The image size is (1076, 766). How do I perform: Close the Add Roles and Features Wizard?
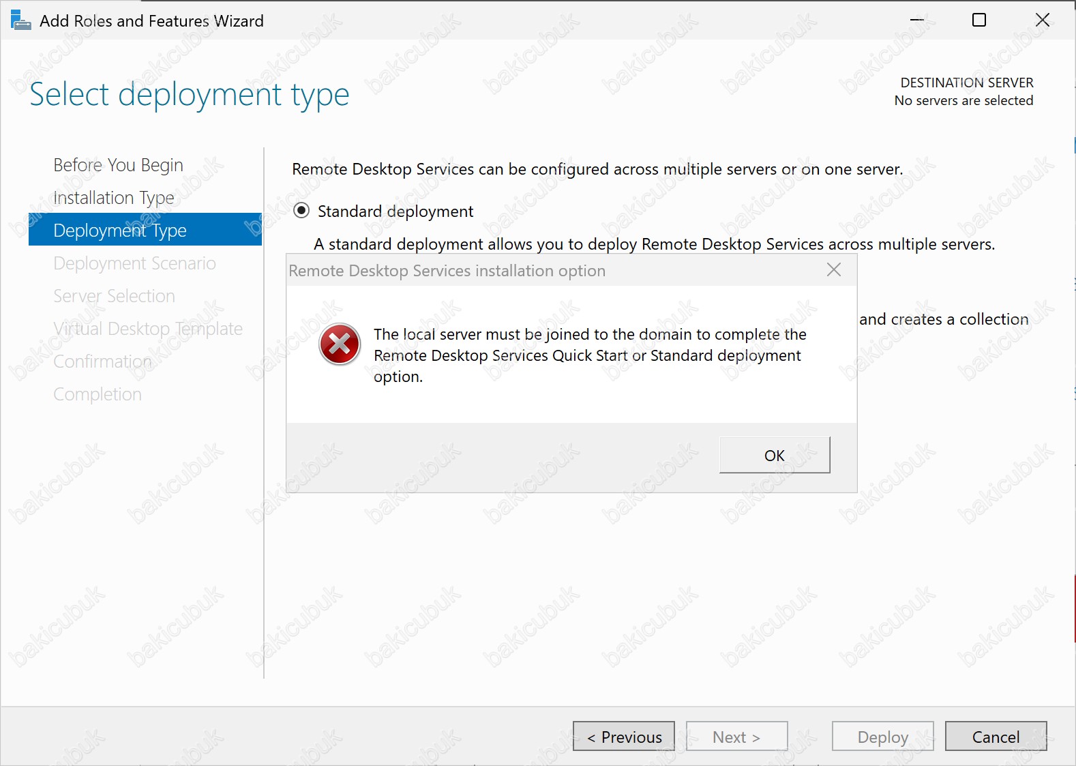1042,20
